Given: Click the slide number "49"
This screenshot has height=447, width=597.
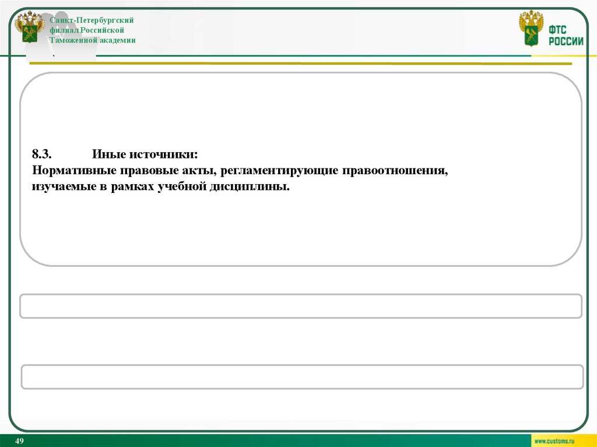Looking at the screenshot, I should click(x=19, y=441).
